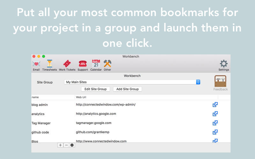Add a new site with plus button
Screen dimensions: 255x159
[x=60, y=145]
